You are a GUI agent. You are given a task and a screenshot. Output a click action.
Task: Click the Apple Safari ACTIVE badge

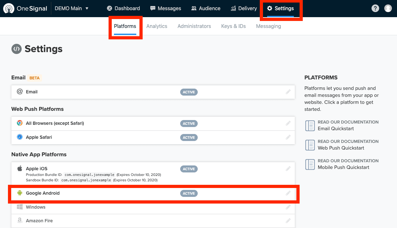[x=189, y=137]
